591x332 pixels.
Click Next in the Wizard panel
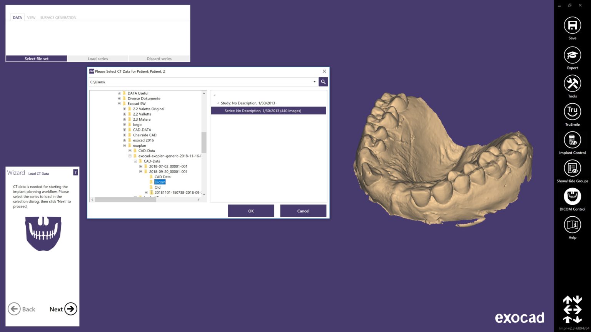[62, 309]
